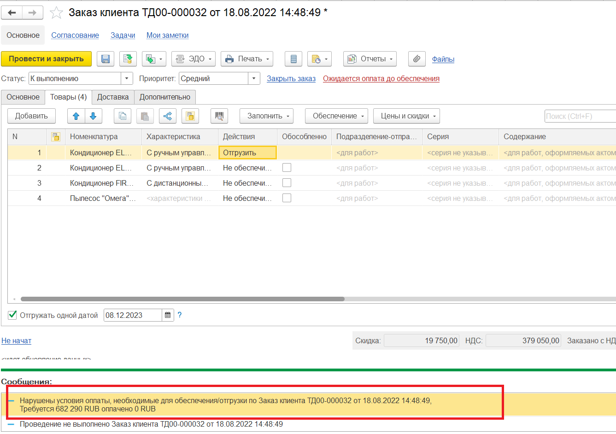
Task: Click horizontal scrollbar of goods table
Action: tap(182, 299)
